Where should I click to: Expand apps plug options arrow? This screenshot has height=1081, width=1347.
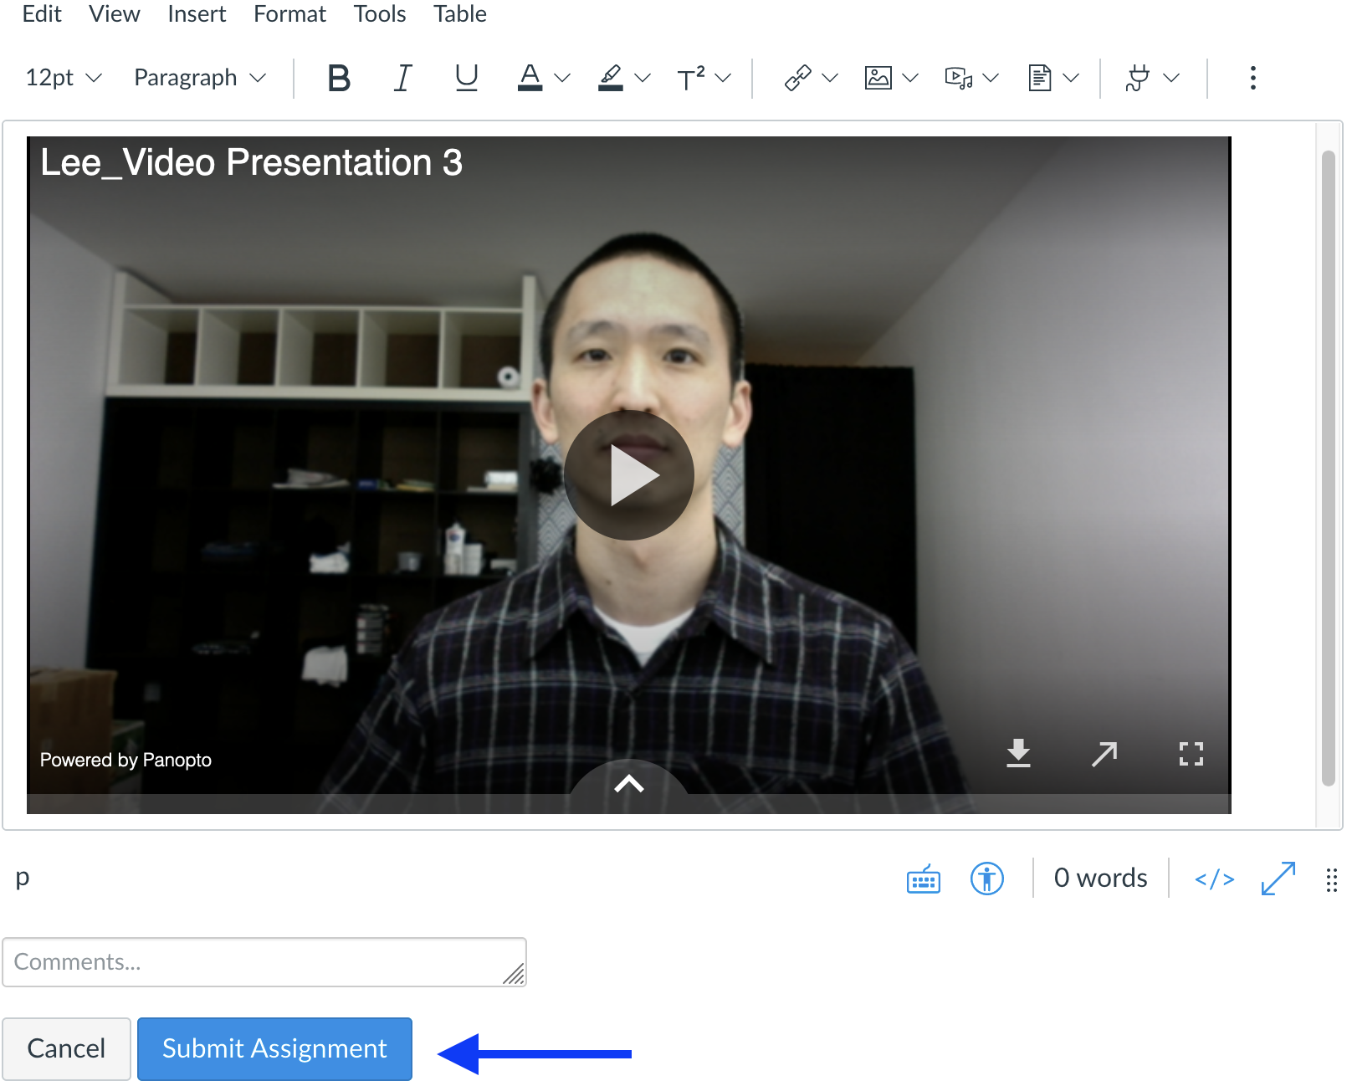[1171, 78]
